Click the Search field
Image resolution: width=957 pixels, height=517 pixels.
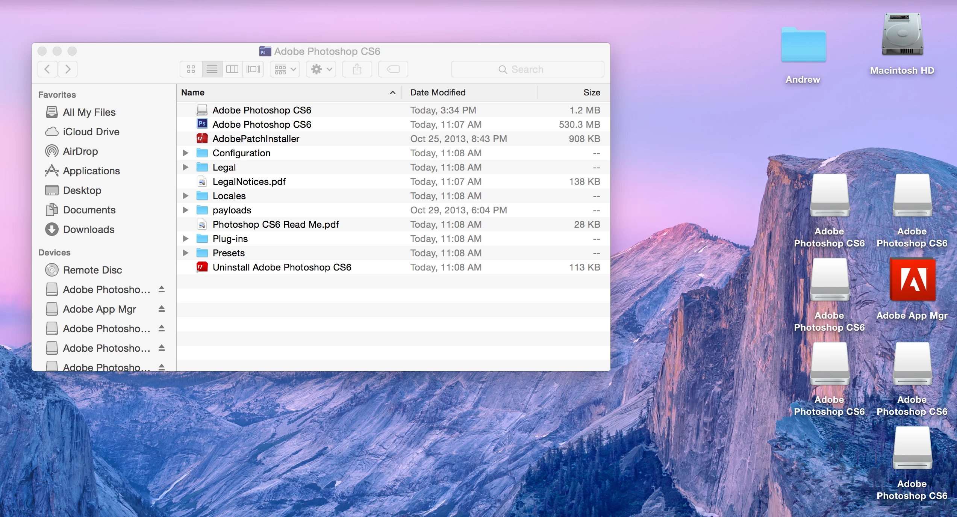click(527, 69)
